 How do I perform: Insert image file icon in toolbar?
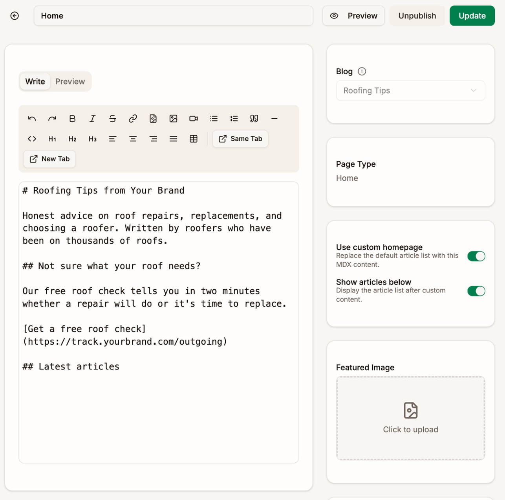pos(153,118)
